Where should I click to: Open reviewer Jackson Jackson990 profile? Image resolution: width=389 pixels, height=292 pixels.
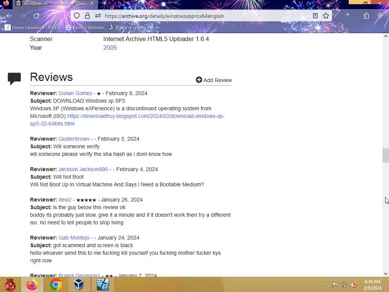coord(83,169)
